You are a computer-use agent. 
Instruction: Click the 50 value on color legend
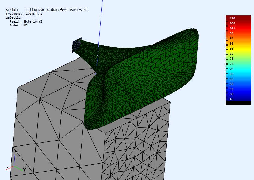(231, 94)
